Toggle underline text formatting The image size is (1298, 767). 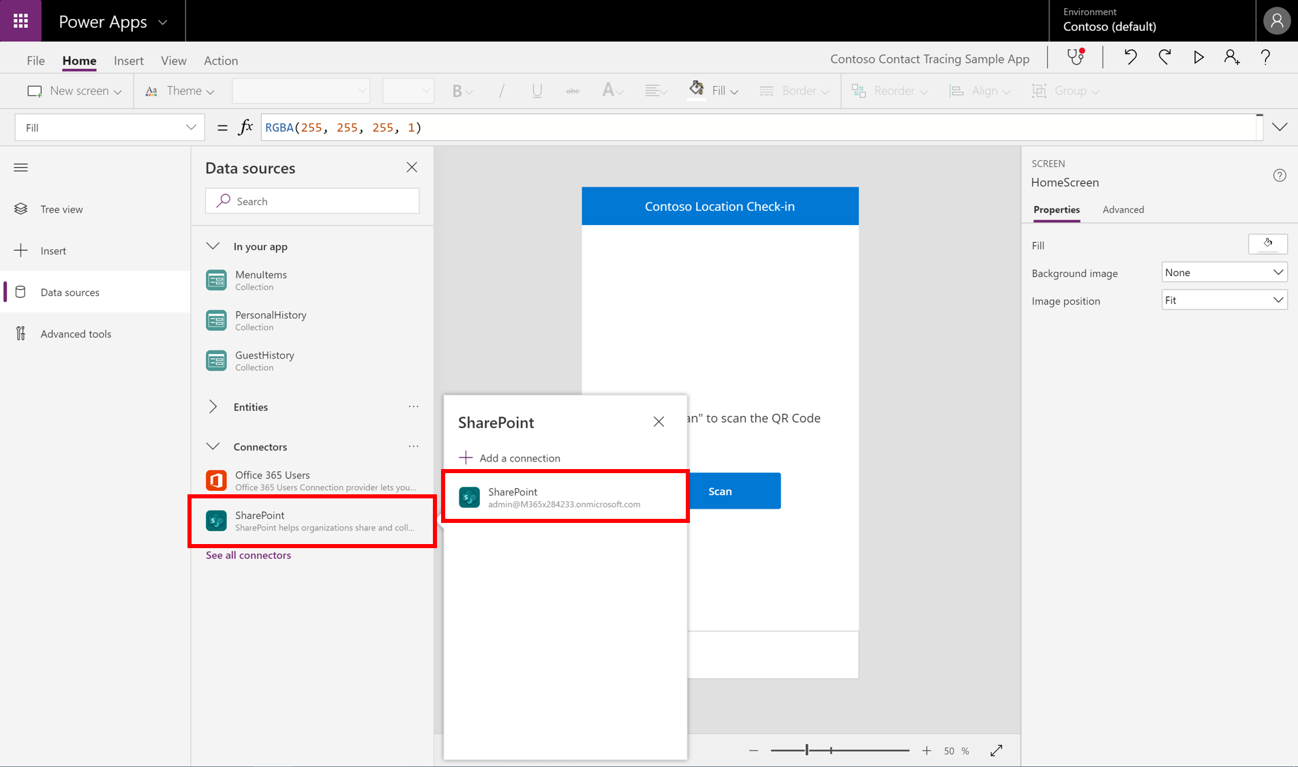click(537, 91)
